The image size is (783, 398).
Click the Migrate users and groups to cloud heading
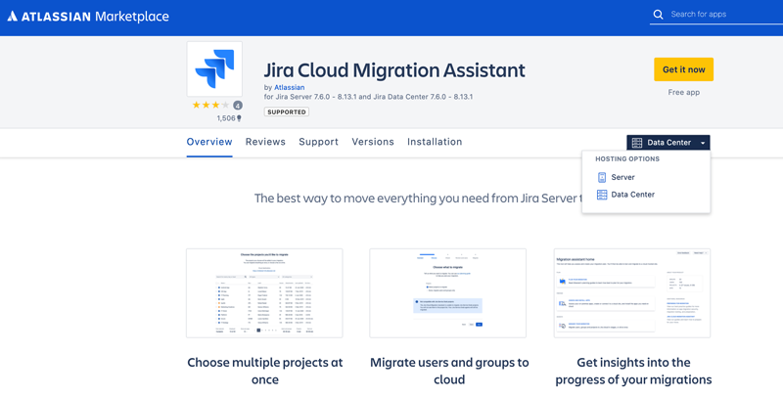coord(449,371)
